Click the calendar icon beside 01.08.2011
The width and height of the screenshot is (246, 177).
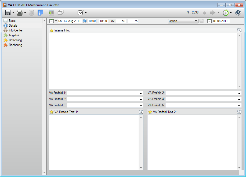209,21
